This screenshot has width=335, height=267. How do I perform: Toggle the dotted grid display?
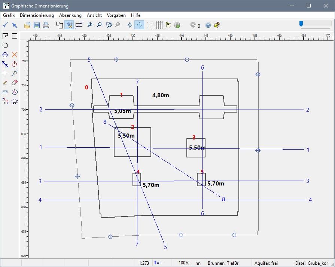150,25
